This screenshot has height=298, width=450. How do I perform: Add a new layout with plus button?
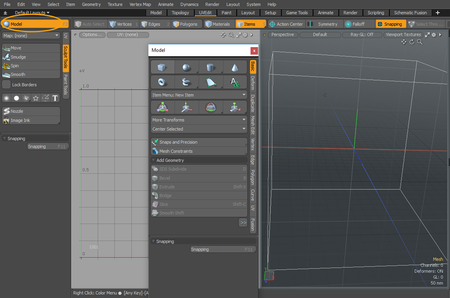pyautogui.click(x=438, y=13)
